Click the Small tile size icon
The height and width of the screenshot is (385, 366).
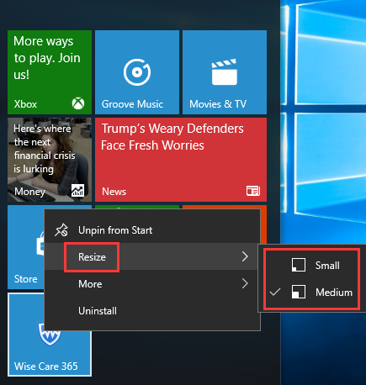(x=299, y=265)
